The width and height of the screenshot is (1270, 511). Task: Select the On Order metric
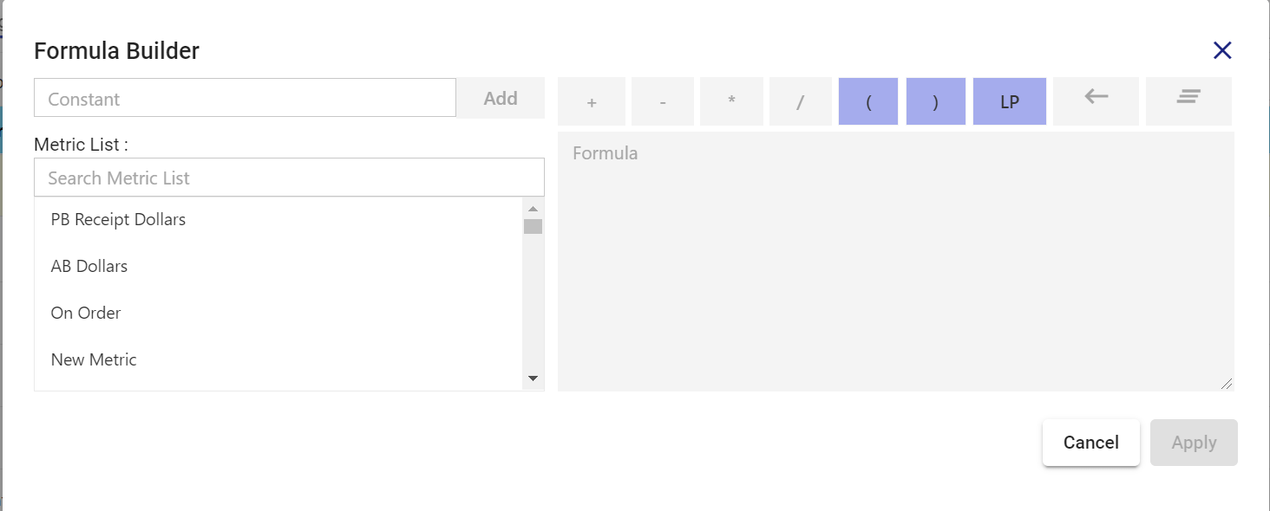(x=85, y=313)
